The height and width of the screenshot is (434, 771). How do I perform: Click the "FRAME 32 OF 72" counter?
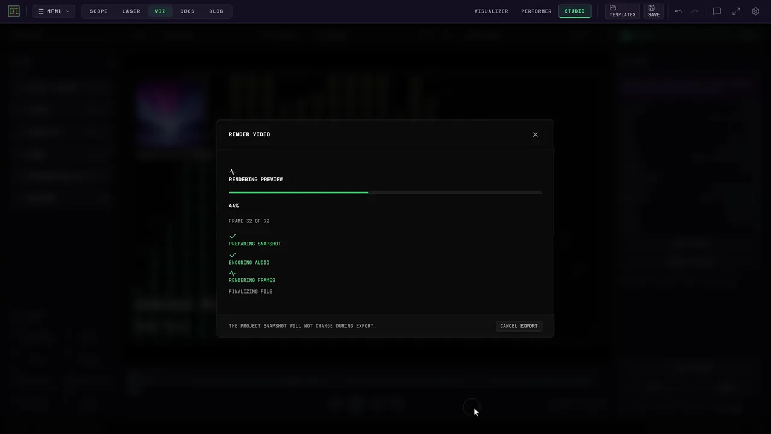coord(249,221)
